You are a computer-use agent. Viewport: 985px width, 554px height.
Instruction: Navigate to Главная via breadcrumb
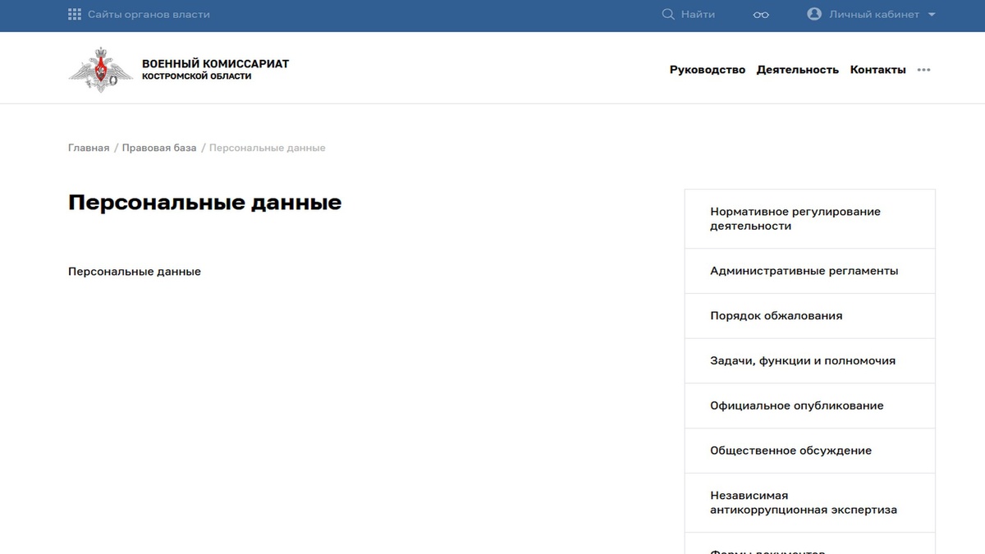(87, 147)
